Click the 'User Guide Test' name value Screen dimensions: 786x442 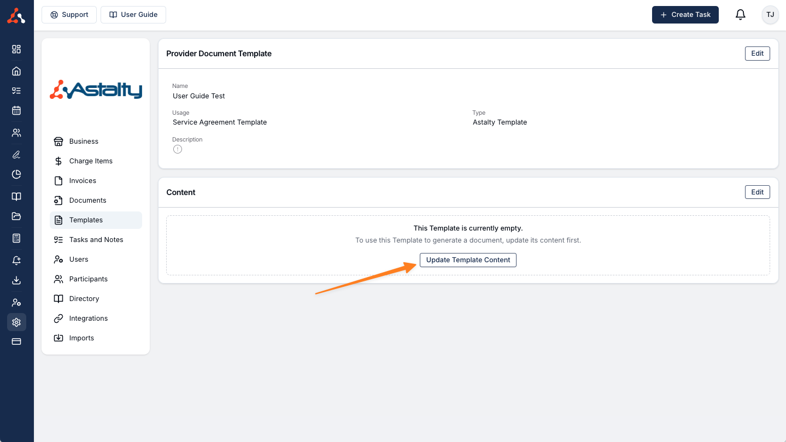point(199,96)
